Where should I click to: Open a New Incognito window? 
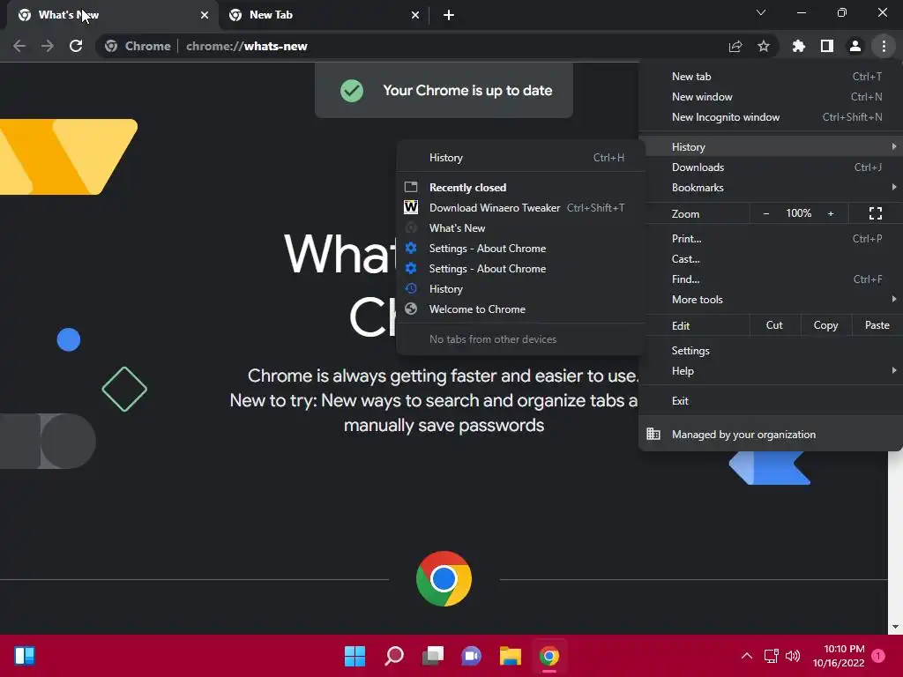[x=771, y=117]
